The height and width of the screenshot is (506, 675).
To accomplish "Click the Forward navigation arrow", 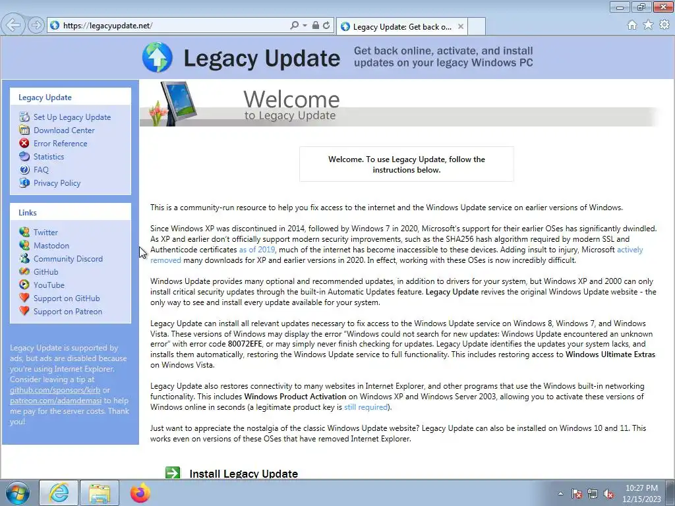I will [36, 25].
